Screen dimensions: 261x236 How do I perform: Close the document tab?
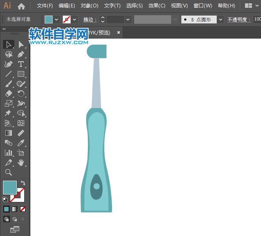click(x=119, y=32)
